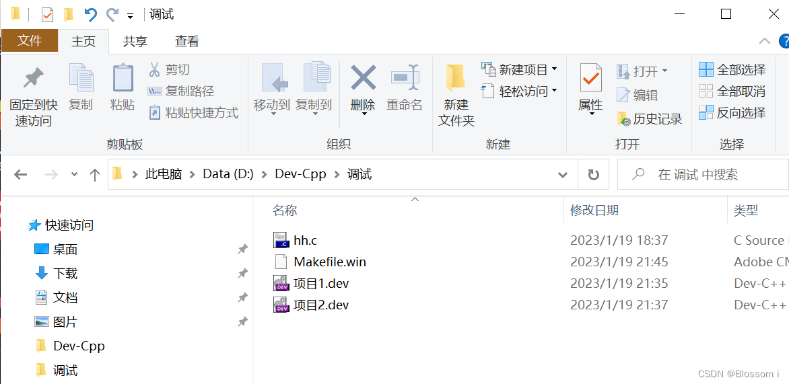Click the pin icon next to 桌面
The height and width of the screenshot is (384, 789).
coord(242,249)
